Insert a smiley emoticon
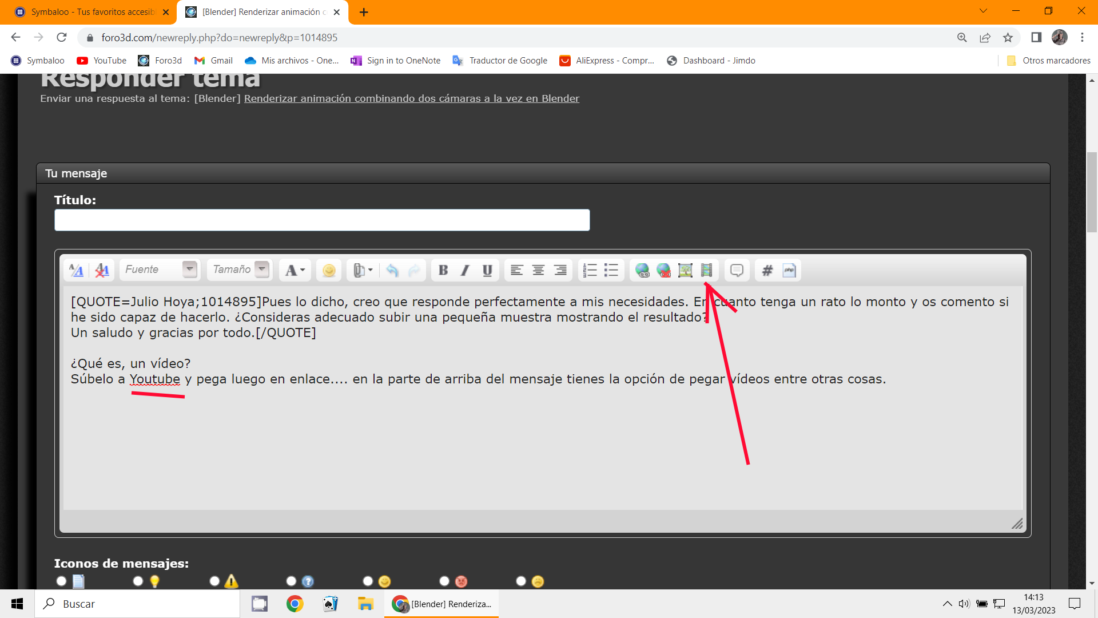The image size is (1098, 618). (329, 270)
